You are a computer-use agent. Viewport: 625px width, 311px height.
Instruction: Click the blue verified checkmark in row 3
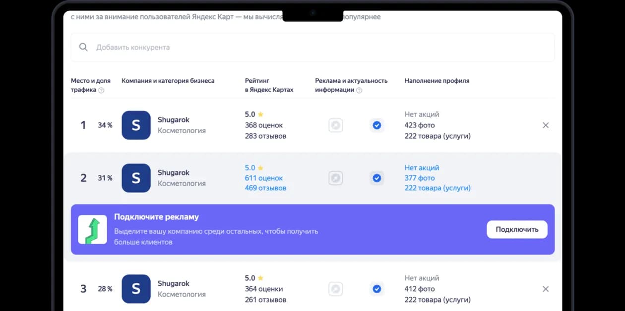click(377, 289)
